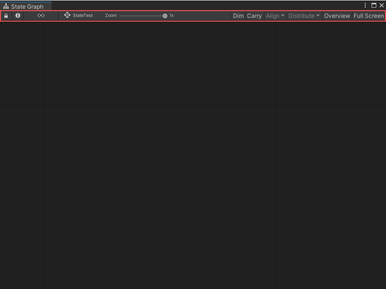Toggle Carry mode on
This screenshot has height=289, width=386.
coord(254,16)
